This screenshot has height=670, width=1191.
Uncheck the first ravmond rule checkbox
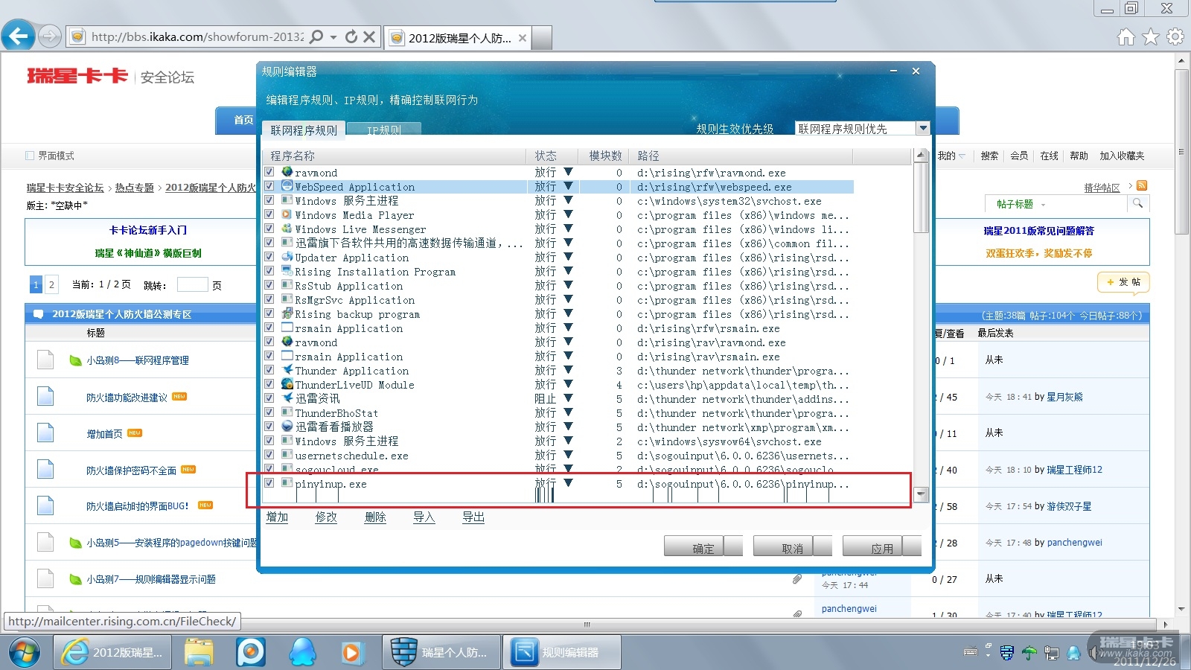coord(269,172)
